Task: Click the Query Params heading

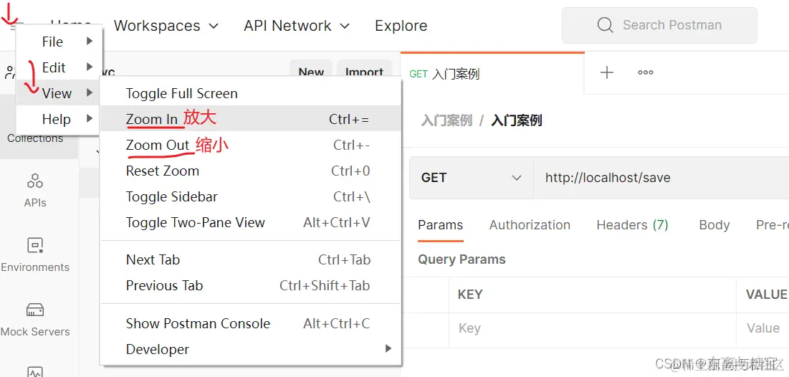Action: coord(462,259)
